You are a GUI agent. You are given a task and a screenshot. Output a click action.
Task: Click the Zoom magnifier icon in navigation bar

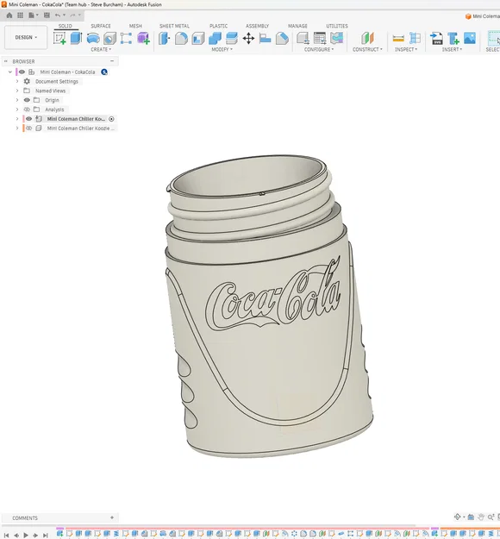(x=491, y=517)
